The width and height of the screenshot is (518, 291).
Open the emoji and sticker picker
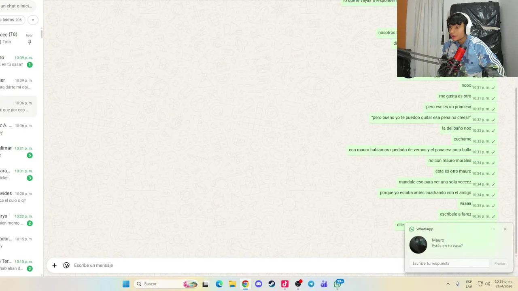66,266
